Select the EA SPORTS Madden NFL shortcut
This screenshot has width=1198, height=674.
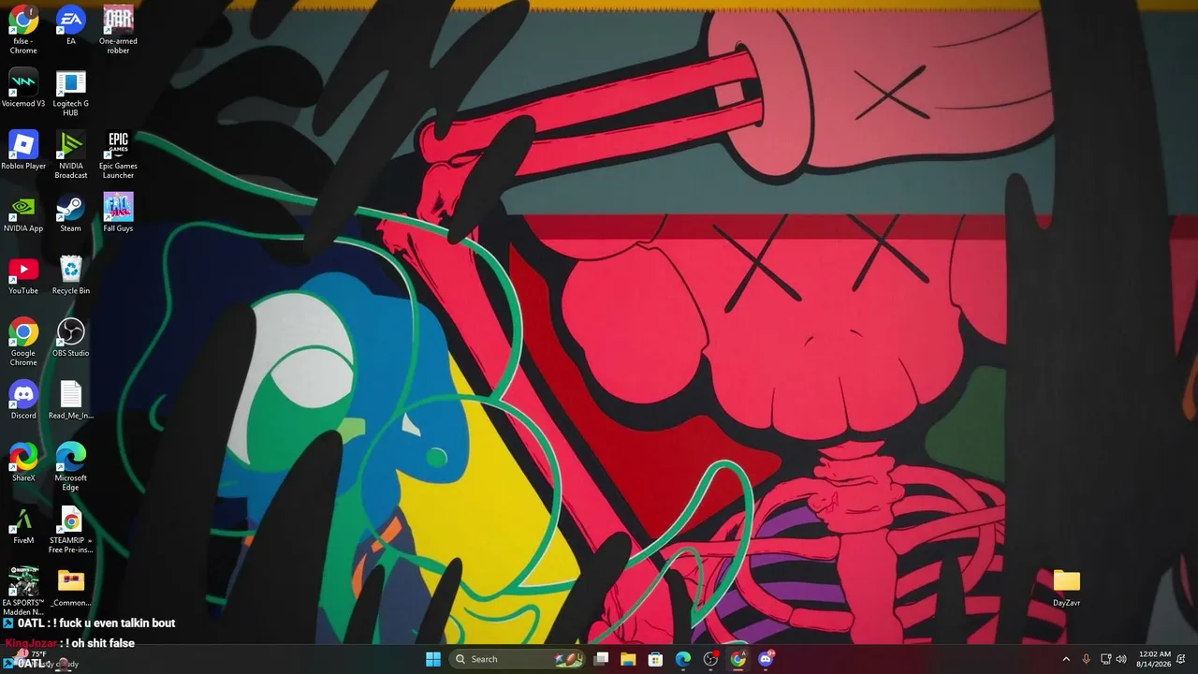pos(23,592)
